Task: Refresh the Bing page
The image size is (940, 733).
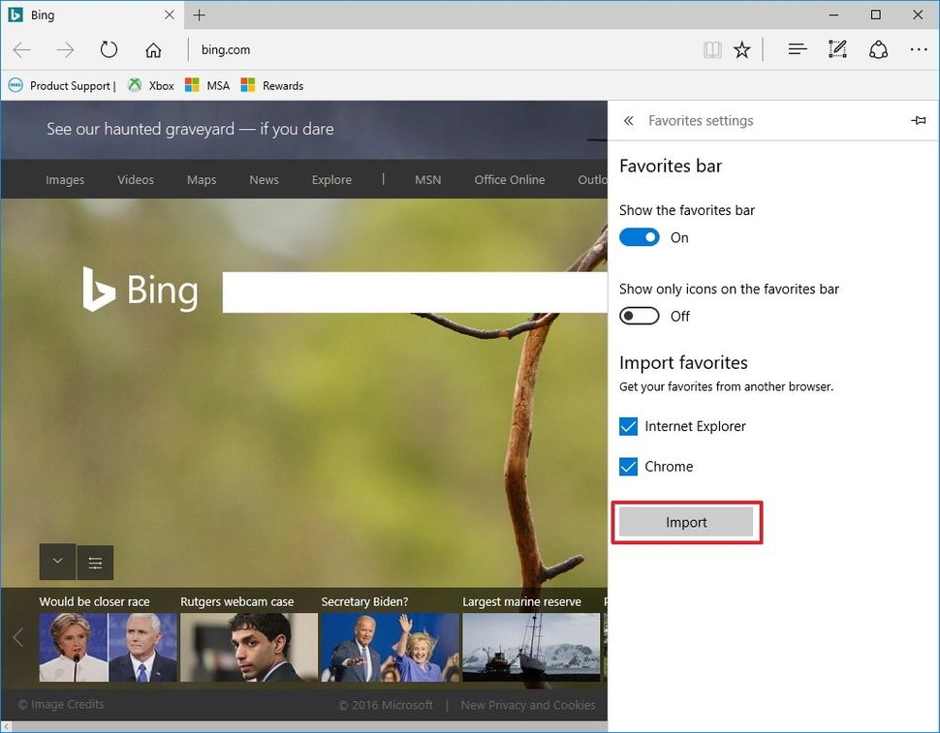Action: (109, 48)
